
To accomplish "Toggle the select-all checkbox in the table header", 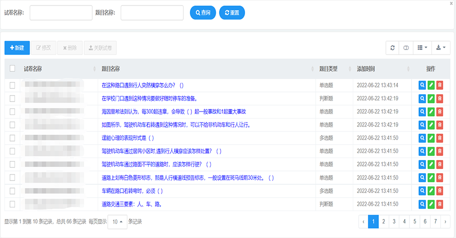I will pyautogui.click(x=13, y=68).
